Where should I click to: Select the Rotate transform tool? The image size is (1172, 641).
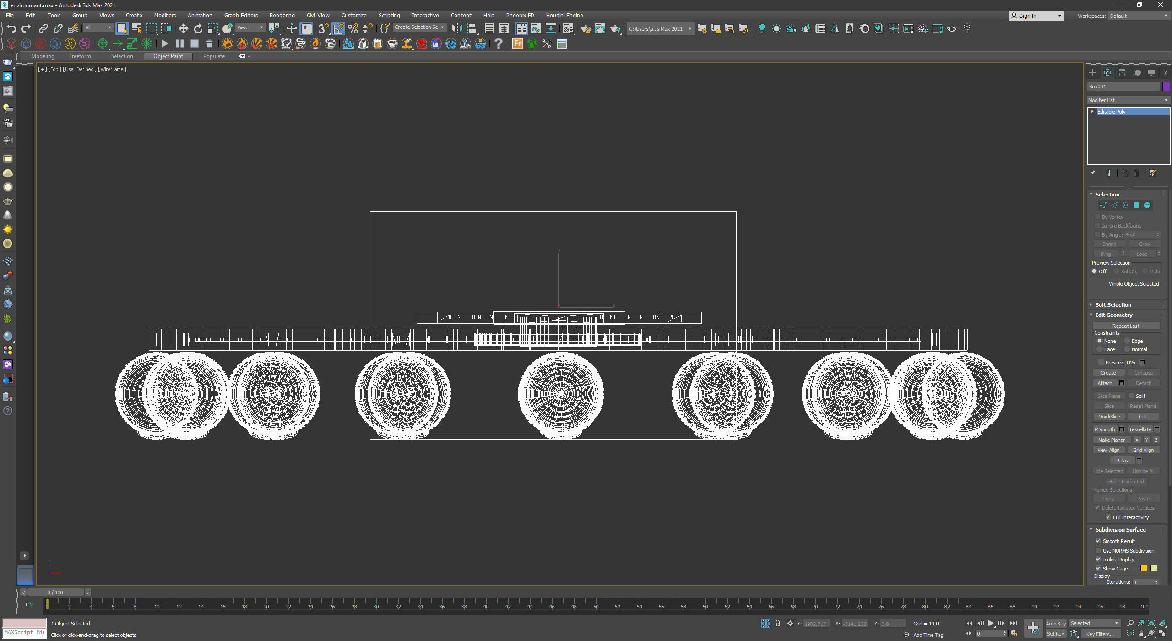[198, 29]
